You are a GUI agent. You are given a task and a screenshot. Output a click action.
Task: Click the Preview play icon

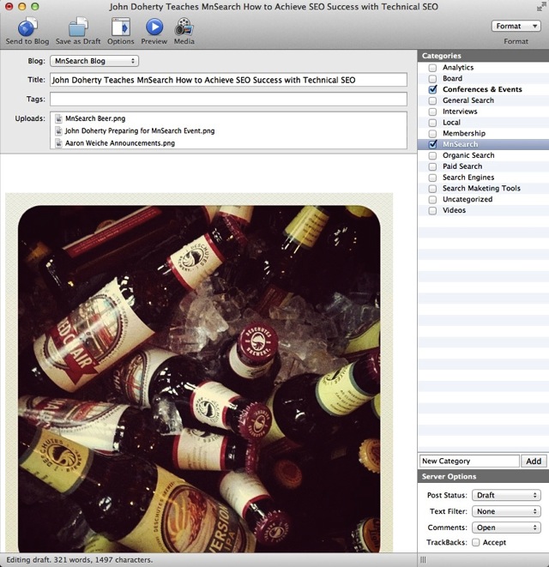pos(154,27)
